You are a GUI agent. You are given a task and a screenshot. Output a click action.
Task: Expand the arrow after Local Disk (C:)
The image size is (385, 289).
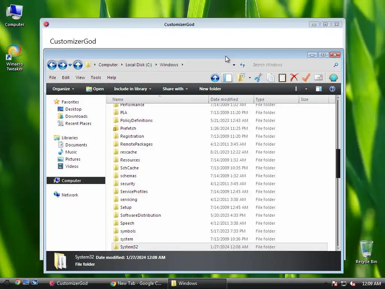tap(156, 65)
